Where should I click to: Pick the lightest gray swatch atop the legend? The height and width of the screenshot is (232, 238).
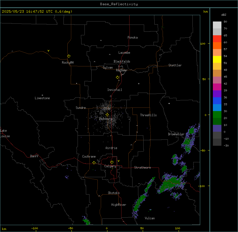click(x=217, y=25)
